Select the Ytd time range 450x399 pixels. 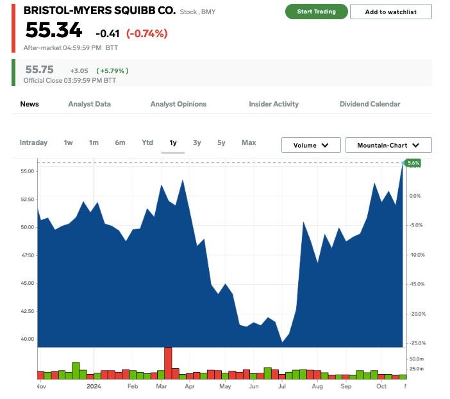point(147,142)
